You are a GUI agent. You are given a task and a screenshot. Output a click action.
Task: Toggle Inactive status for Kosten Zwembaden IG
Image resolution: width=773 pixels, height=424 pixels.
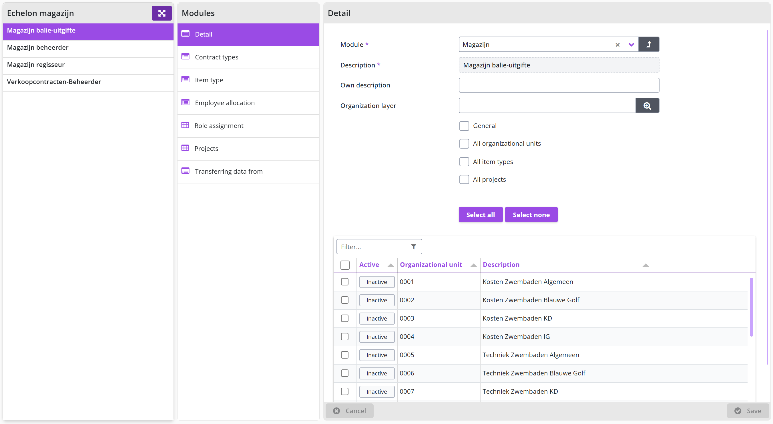(x=376, y=337)
